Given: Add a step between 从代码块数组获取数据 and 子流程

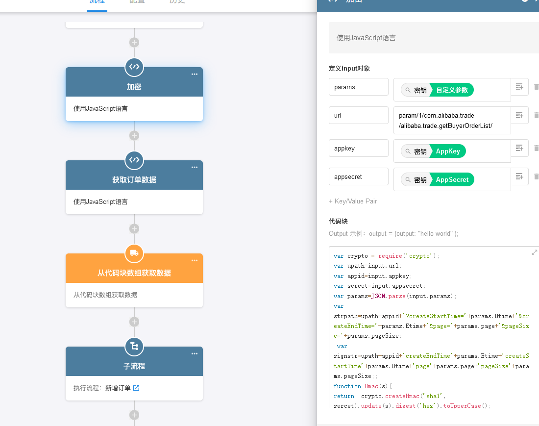Looking at the screenshot, I should pyautogui.click(x=134, y=322).
